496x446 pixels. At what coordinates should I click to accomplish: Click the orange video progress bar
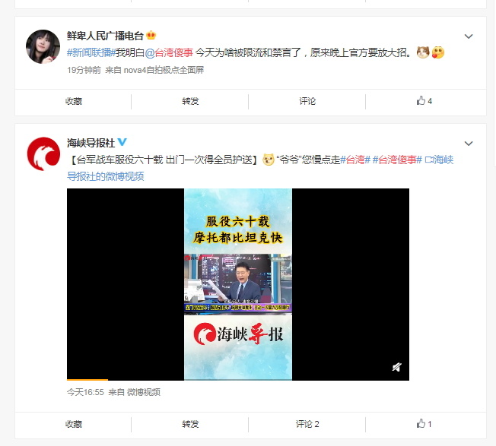(87, 379)
